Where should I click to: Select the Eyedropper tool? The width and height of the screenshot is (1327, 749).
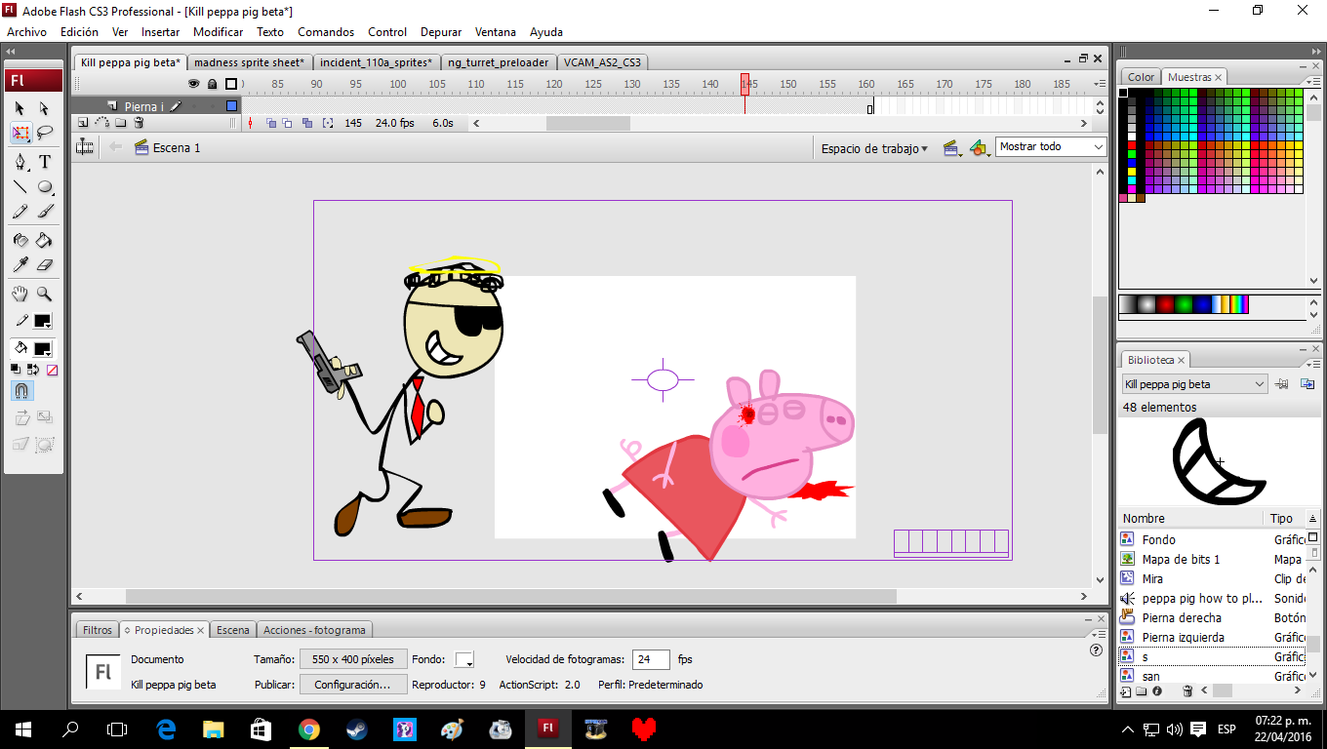(x=20, y=264)
